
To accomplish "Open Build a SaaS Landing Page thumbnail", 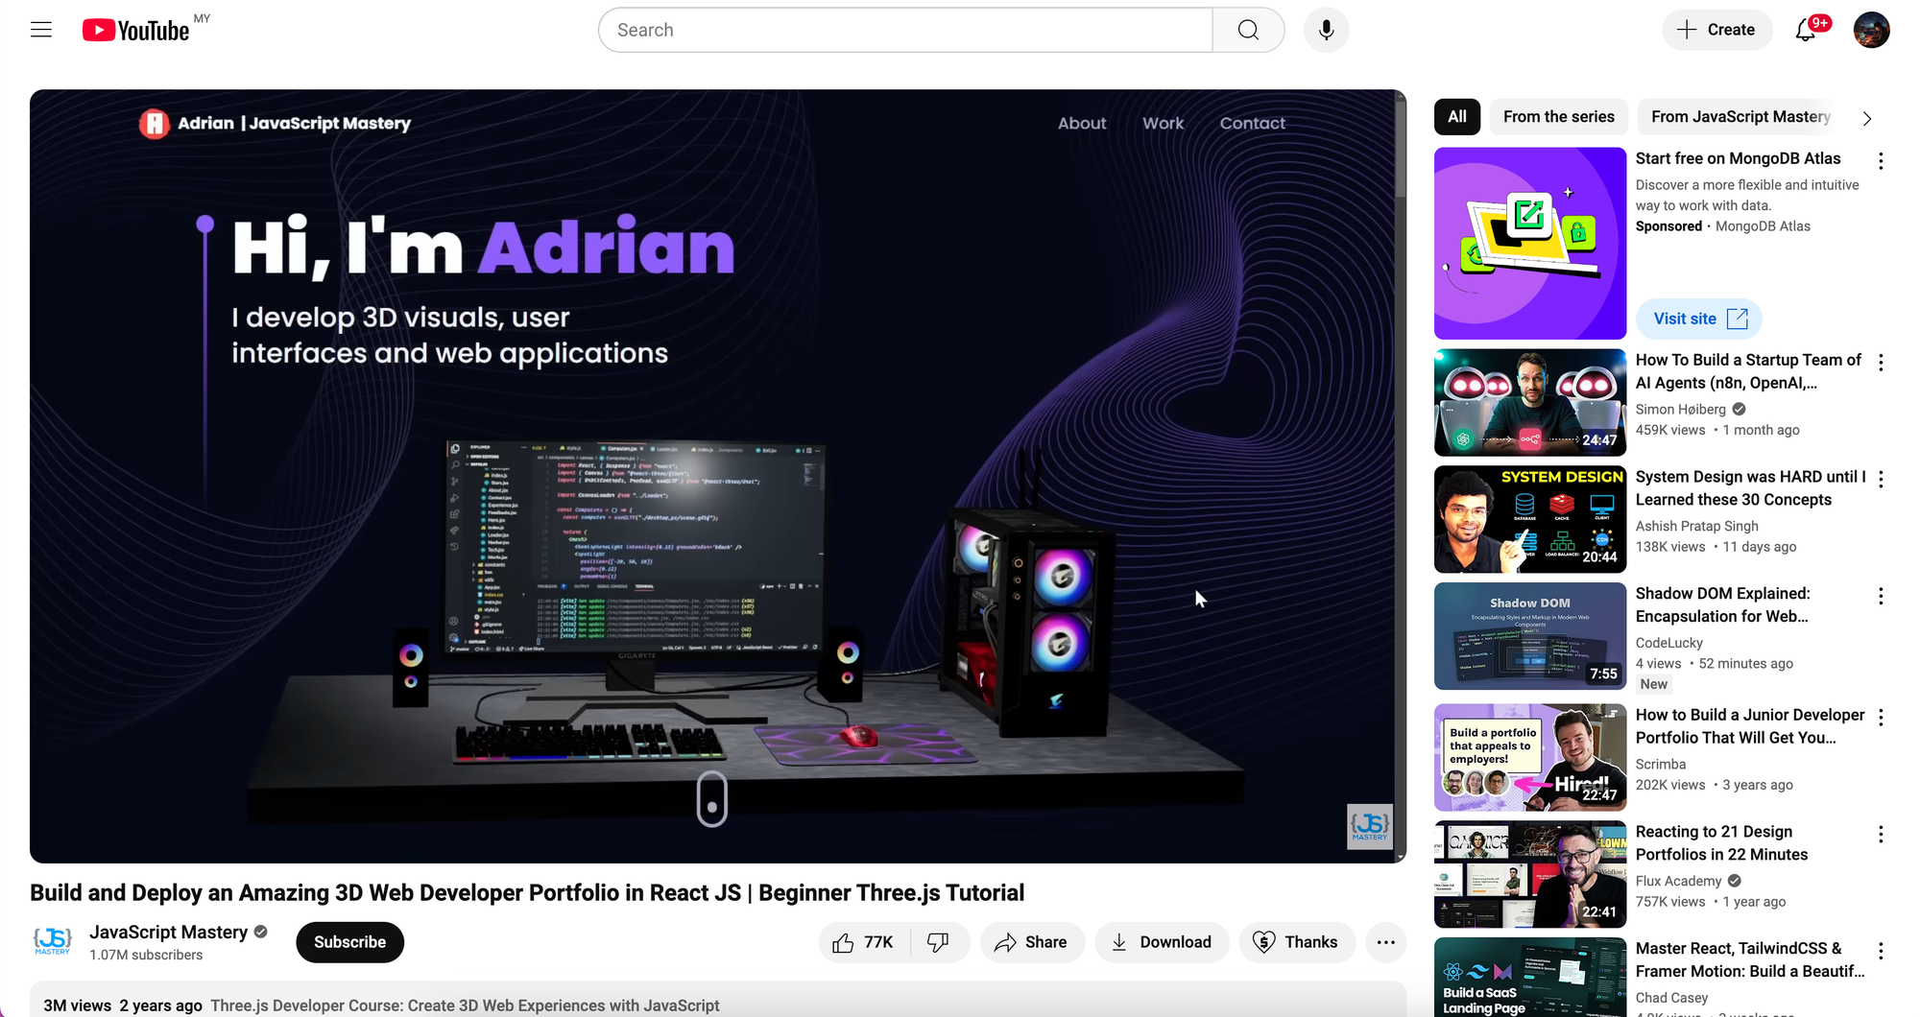I will (1530, 978).
